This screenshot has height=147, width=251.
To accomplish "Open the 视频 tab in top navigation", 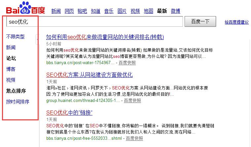I will (x=135, y=11).
